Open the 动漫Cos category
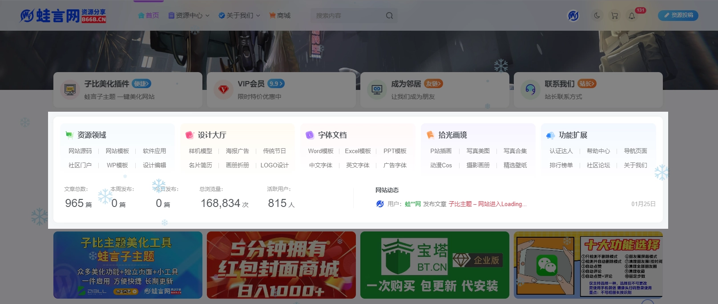 [x=441, y=165]
